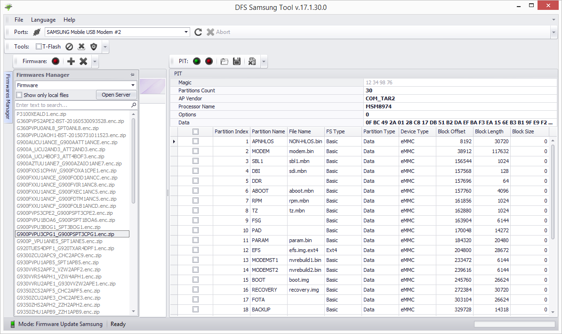562x334 pixels.
Task: Select G9350ZHU1APB9_ZZH1APB9.enc.zip firmware
Action: [x=58, y=312]
